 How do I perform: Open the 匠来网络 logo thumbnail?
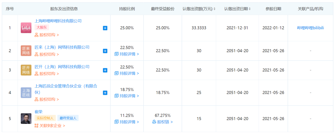26,51
